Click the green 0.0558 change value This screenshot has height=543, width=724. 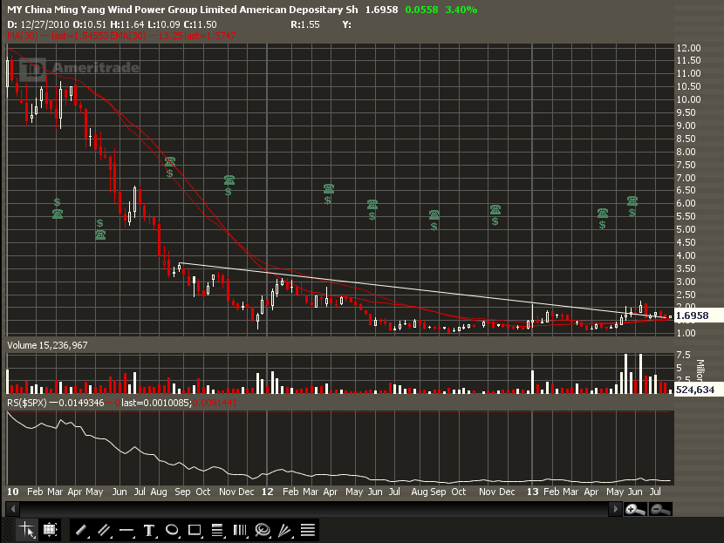tap(421, 10)
